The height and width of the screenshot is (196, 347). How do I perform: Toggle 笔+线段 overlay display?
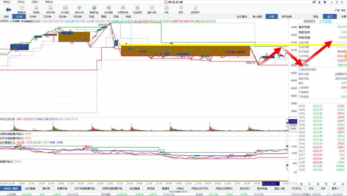tap(257, 17)
